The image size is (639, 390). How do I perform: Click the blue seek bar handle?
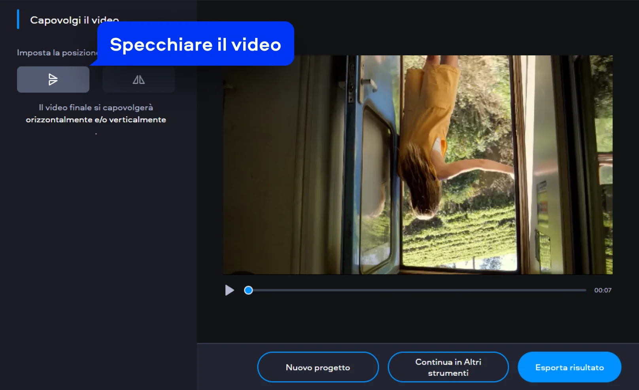coord(248,290)
